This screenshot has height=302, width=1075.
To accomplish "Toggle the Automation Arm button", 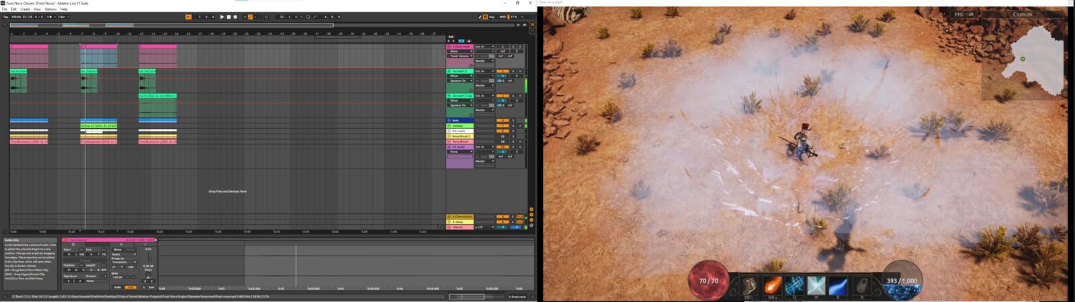I will coord(250,17).
